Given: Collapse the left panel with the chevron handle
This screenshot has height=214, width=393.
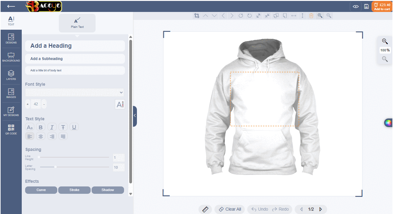Looking at the screenshot, I should (135, 116).
